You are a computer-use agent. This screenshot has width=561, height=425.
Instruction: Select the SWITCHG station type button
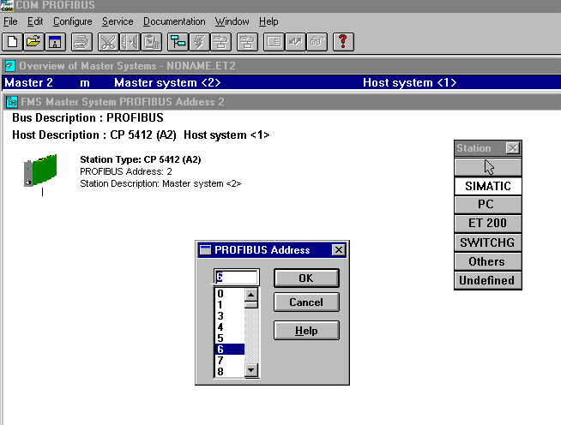tap(488, 242)
